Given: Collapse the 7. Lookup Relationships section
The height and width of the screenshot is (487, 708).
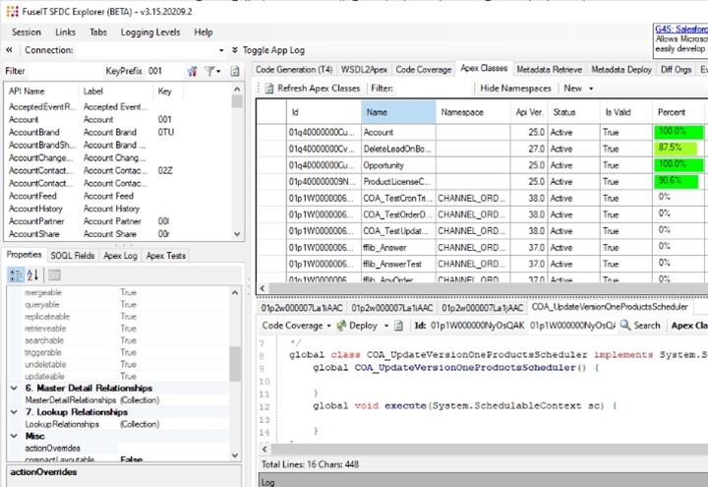Looking at the screenshot, I should click(x=14, y=412).
